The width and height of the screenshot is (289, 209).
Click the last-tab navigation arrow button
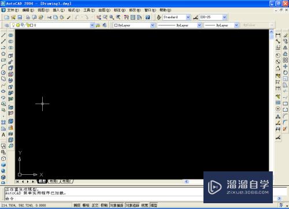tap(33, 182)
